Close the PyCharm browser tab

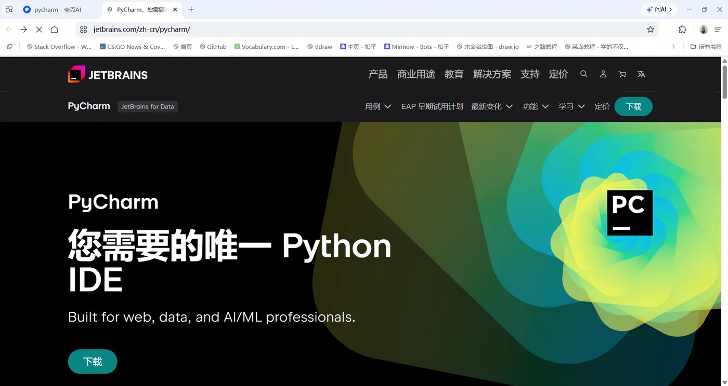pyautogui.click(x=175, y=9)
